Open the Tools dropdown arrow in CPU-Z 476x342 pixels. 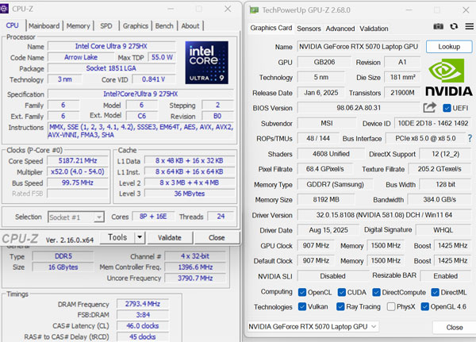pos(140,237)
